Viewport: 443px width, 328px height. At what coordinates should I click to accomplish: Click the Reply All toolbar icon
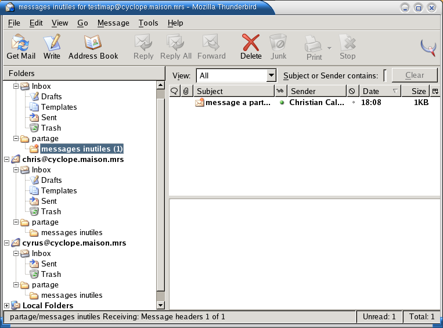pyautogui.click(x=176, y=46)
